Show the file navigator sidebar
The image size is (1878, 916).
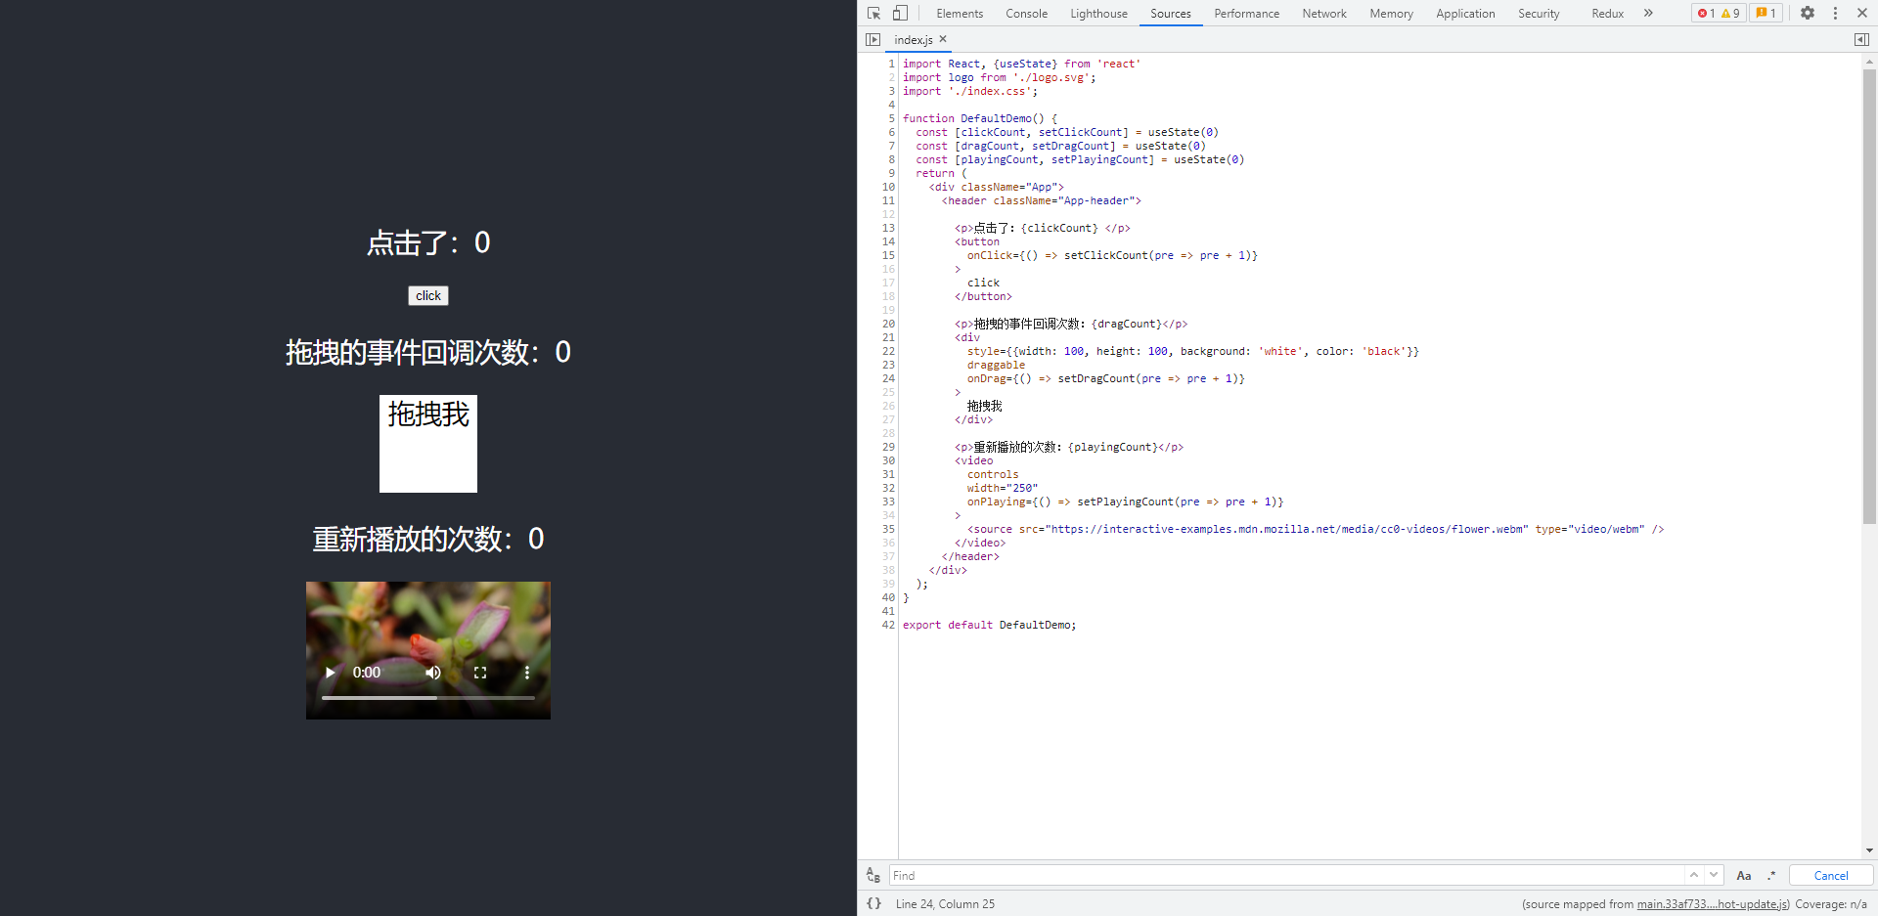coord(872,39)
